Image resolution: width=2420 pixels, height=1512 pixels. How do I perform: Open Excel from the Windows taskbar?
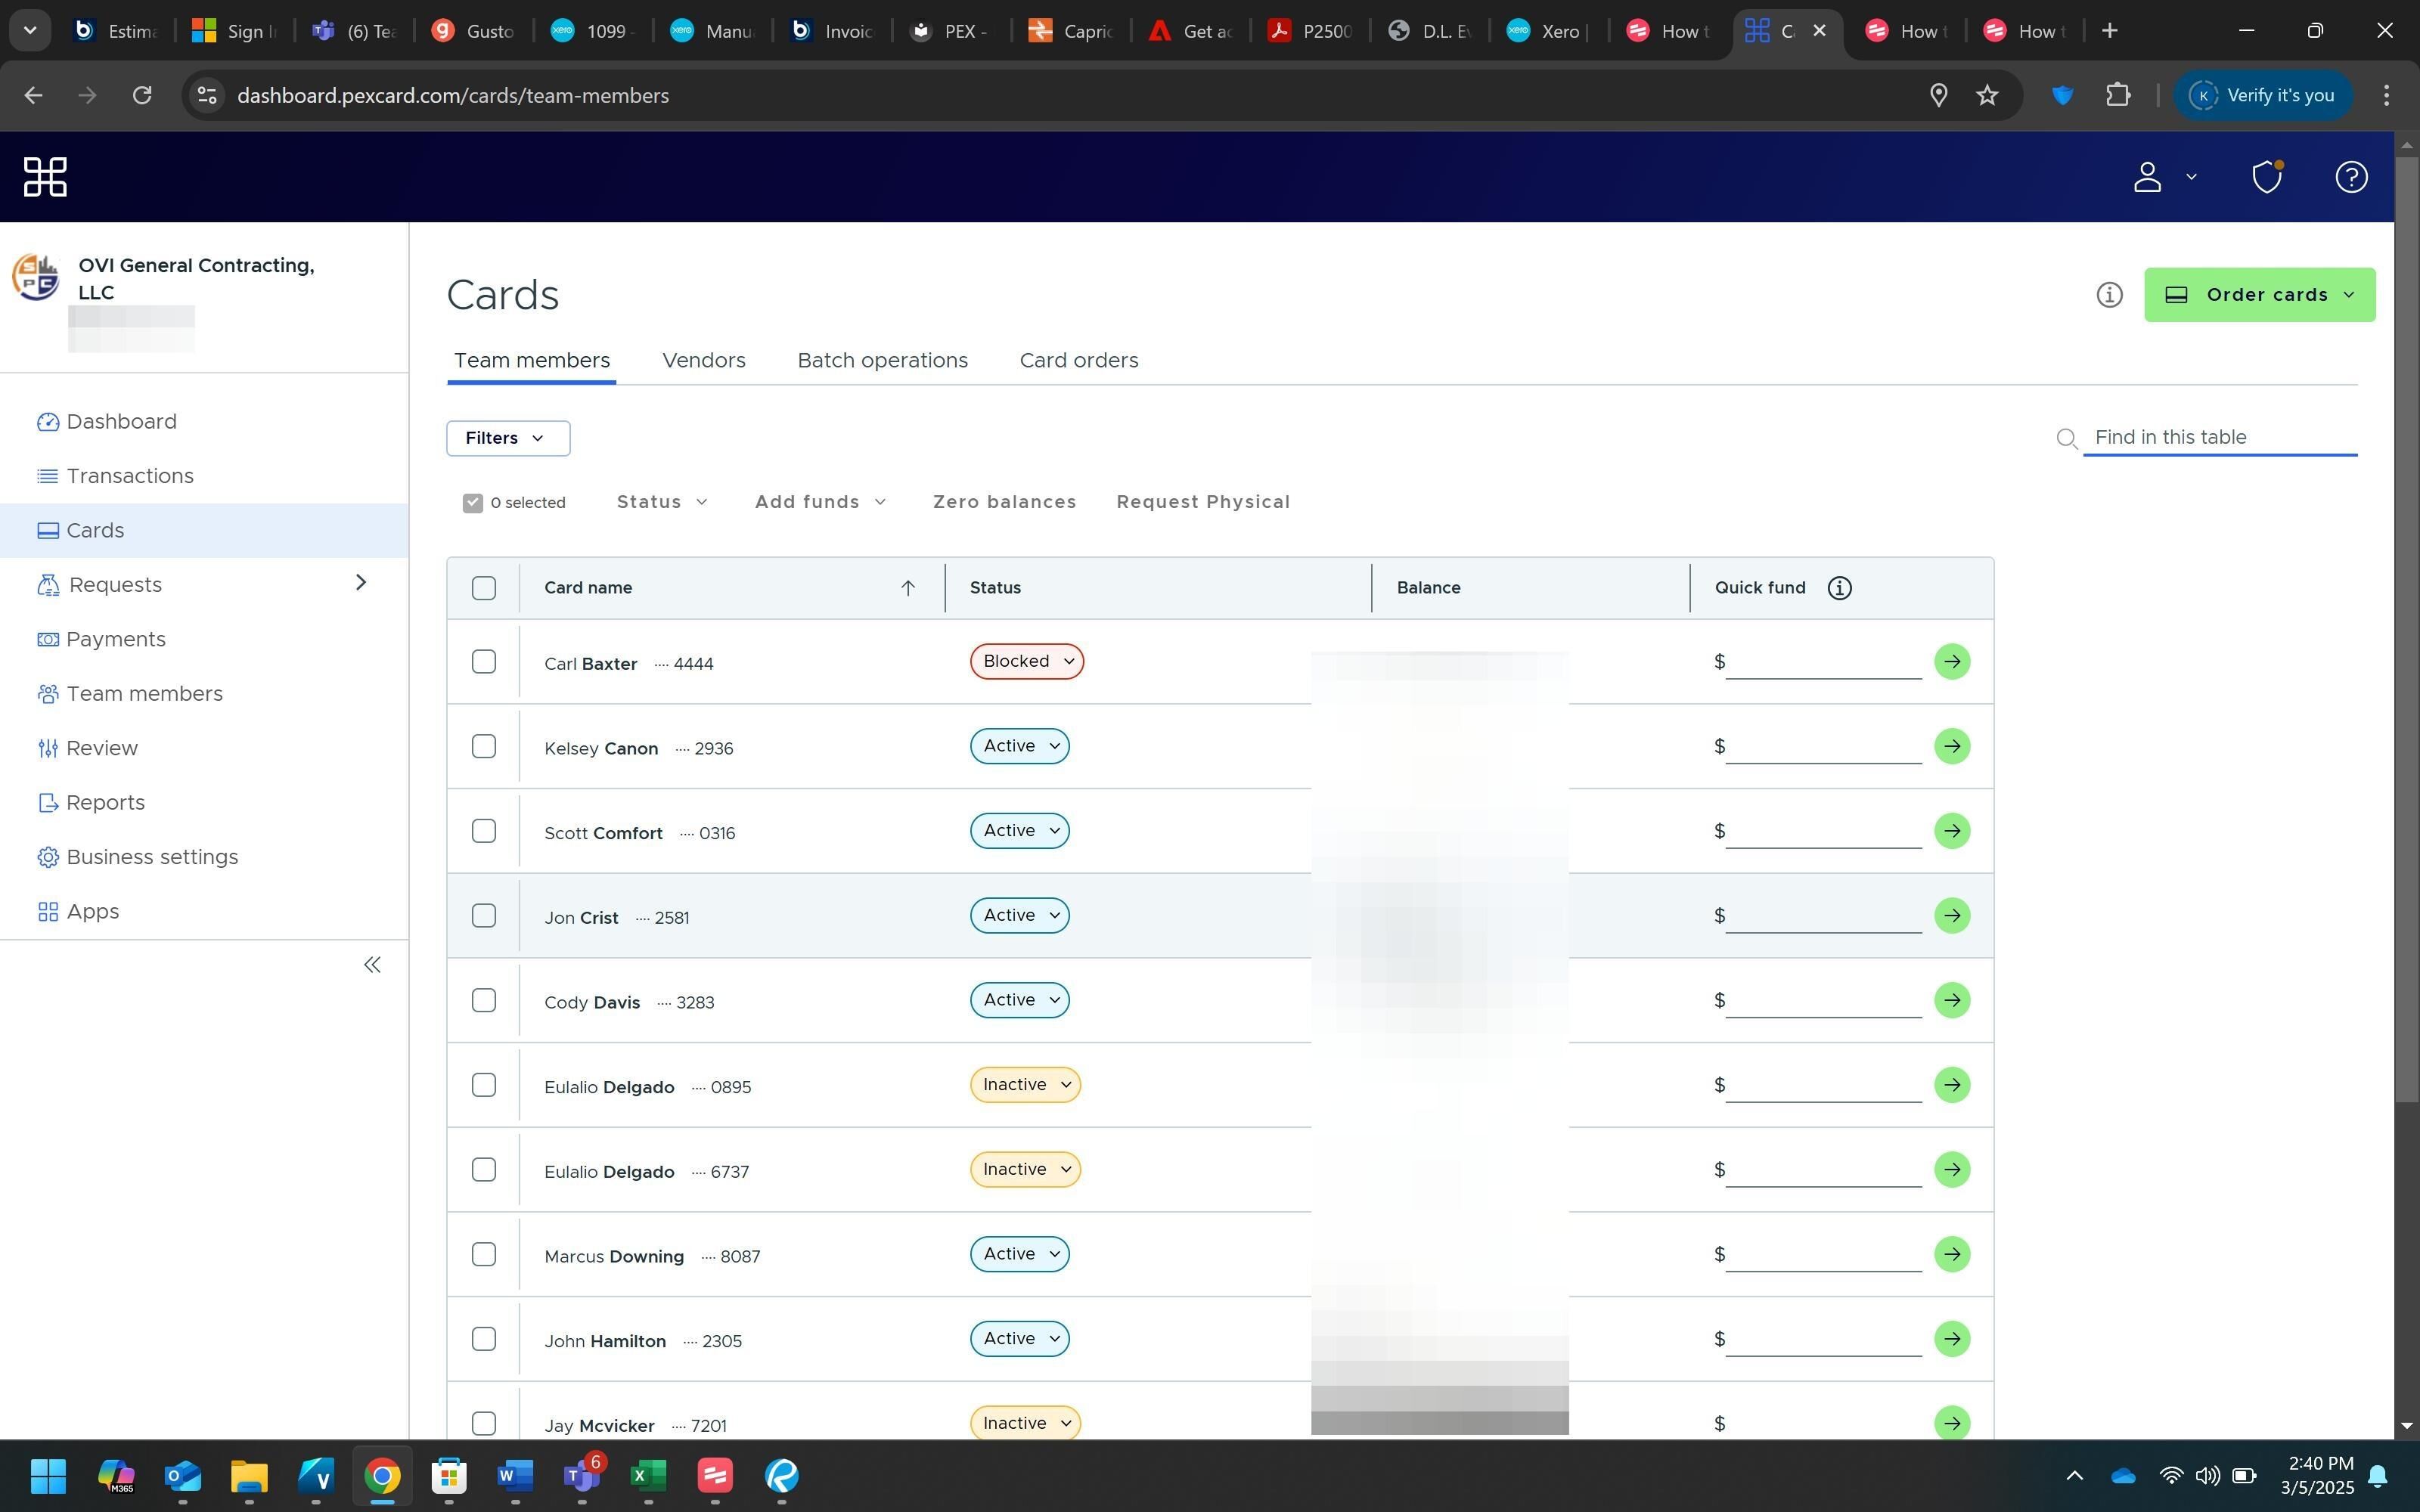[x=648, y=1475]
